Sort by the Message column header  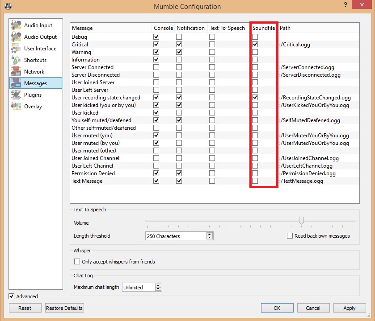(111, 28)
